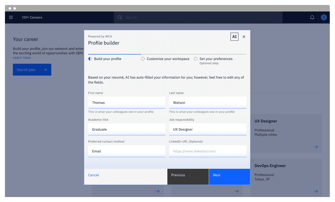Select the Build your profile step indicator
The height and width of the screenshot is (202, 335).
(x=90, y=59)
